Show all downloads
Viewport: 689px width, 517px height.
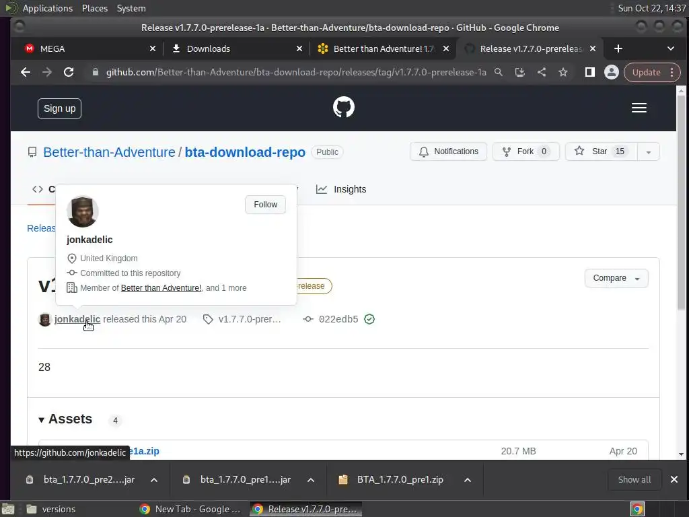coord(634,479)
